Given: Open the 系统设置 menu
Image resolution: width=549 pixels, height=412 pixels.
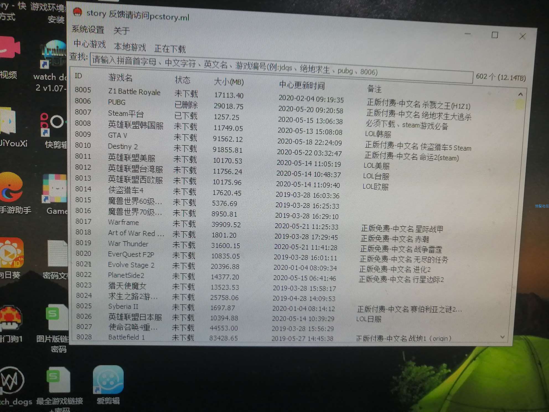Looking at the screenshot, I should pyautogui.click(x=88, y=29).
